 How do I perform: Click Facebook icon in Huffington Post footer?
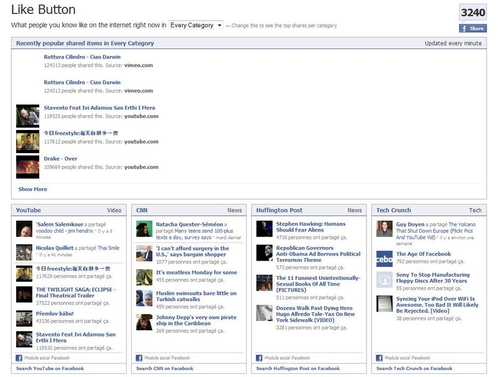(x=259, y=358)
